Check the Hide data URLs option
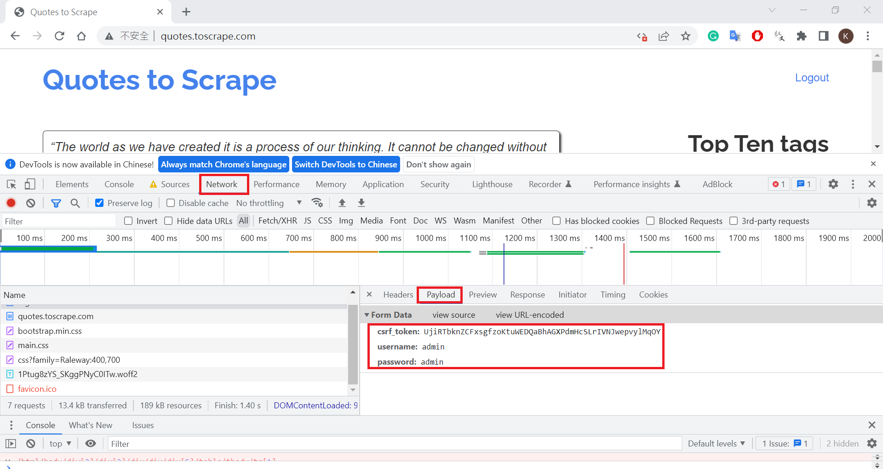 [x=169, y=221]
